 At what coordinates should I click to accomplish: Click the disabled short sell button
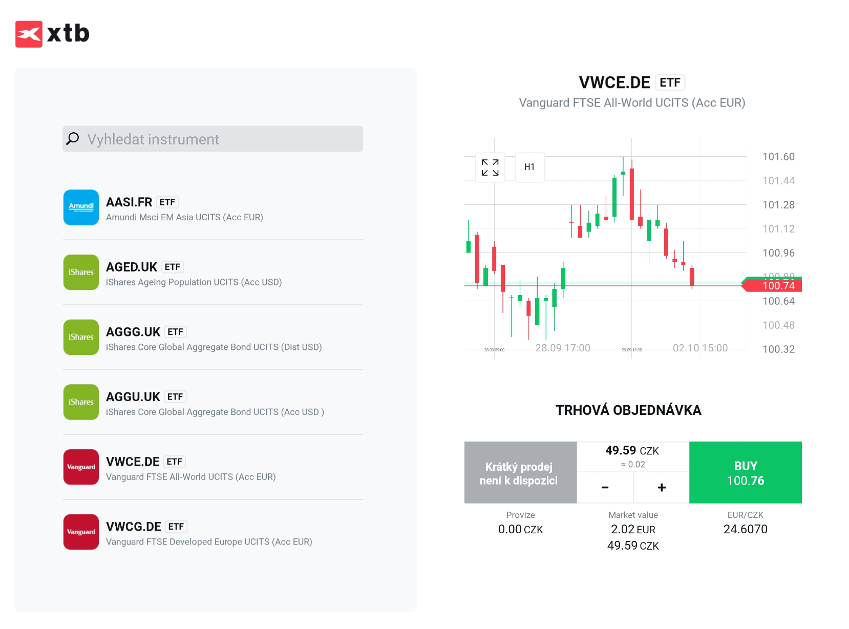tap(520, 472)
